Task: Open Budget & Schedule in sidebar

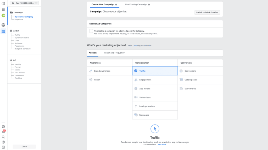Action: coord(23,49)
